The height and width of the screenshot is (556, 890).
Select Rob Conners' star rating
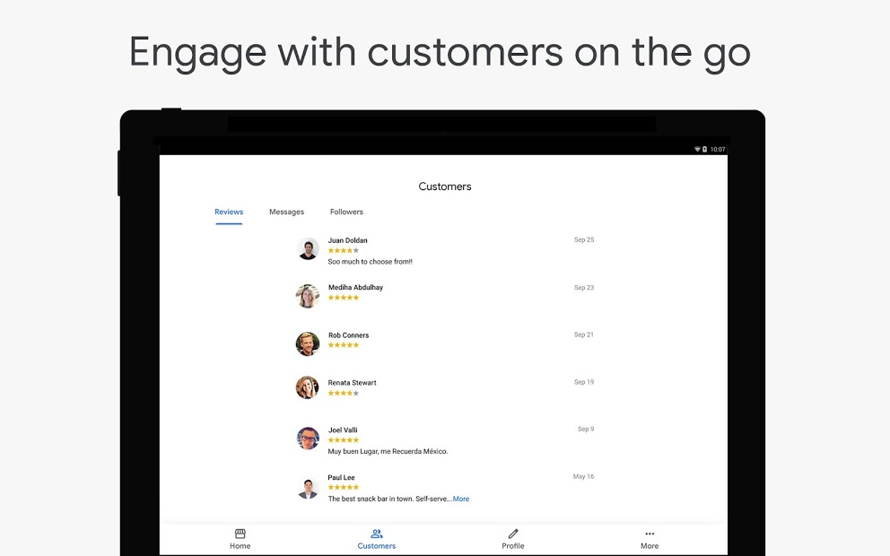pos(344,344)
